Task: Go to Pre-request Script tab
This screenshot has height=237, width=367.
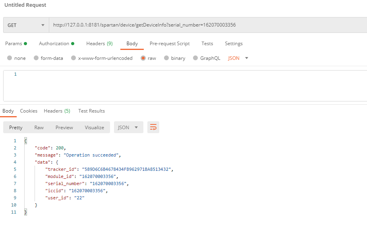Action: 170,44
